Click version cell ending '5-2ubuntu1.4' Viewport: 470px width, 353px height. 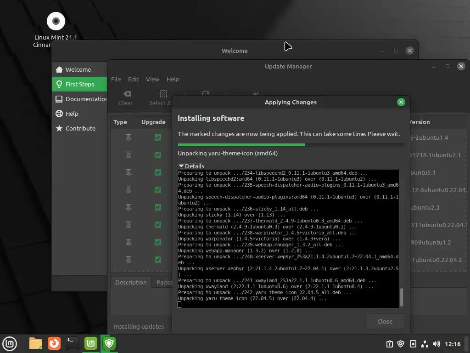(x=429, y=138)
